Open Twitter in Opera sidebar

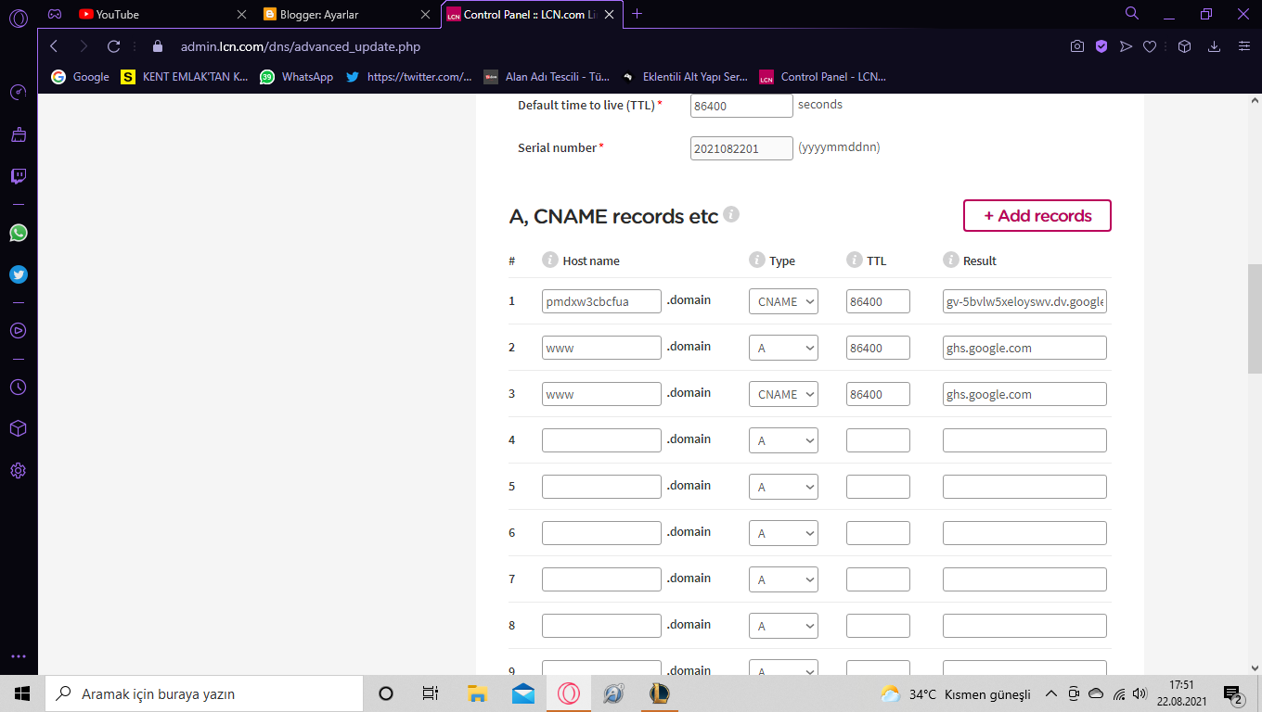(19, 274)
